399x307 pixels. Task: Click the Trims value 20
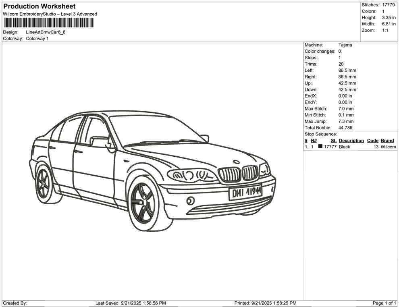[341, 64]
